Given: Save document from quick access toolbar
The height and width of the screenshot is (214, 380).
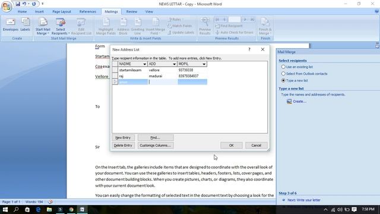Looking at the screenshot, I should tap(18, 4).
